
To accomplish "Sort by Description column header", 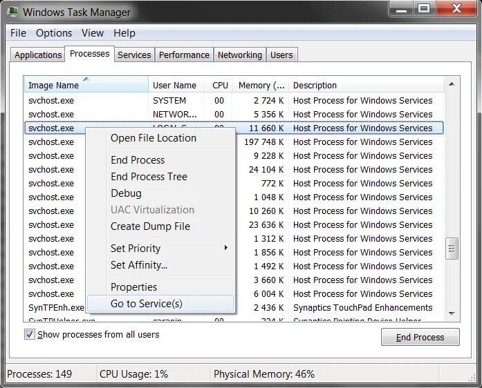I will coord(367,85).
